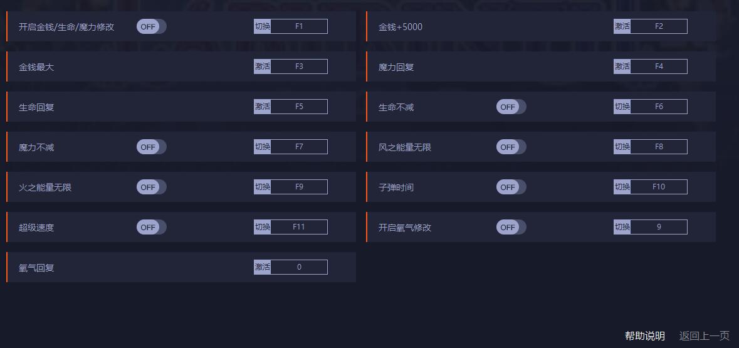
Task: Activate 氧气回复 using 激活 button
Action: click(262, 267)
